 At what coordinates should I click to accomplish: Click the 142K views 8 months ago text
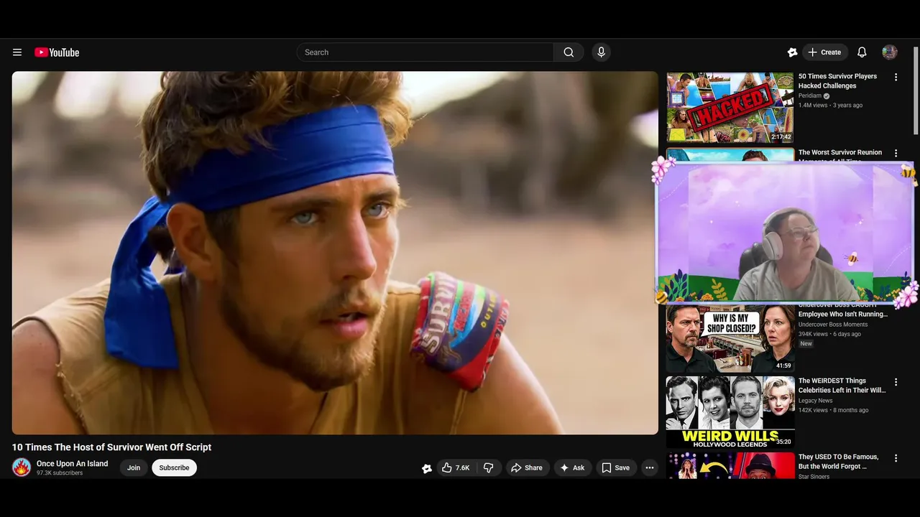click(833, 410)
